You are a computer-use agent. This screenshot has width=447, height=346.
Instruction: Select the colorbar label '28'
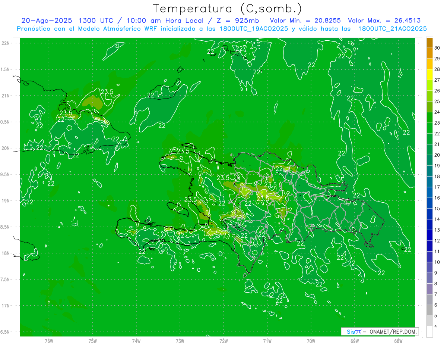point(437,69)
